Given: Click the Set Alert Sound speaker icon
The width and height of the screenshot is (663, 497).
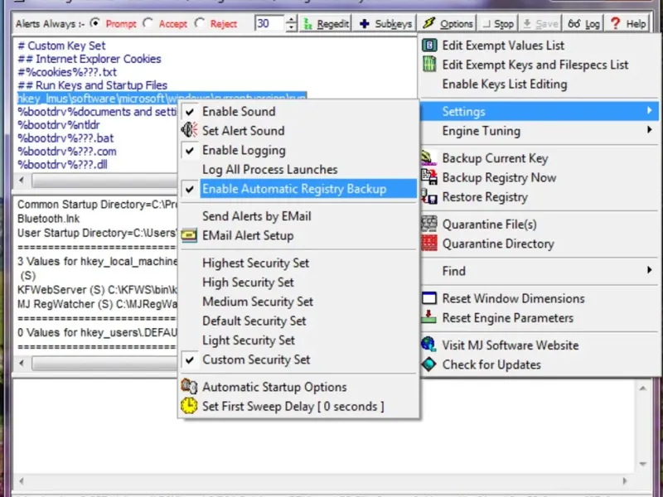Looking at the screenshot, I should [189, 130].
